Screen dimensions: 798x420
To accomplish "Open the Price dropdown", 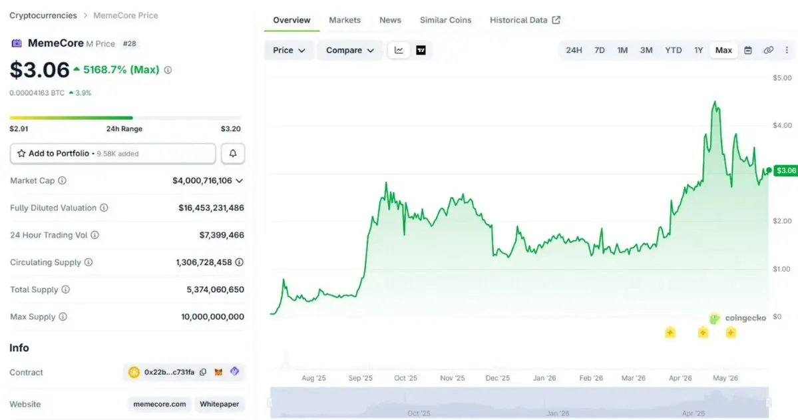I will pyautogui.click(x=289, y=50).
